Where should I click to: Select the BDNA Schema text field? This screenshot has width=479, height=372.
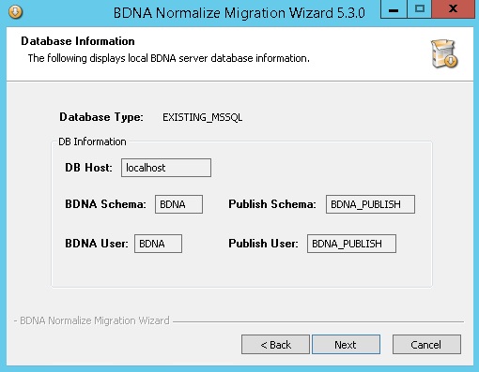[178, 204]
